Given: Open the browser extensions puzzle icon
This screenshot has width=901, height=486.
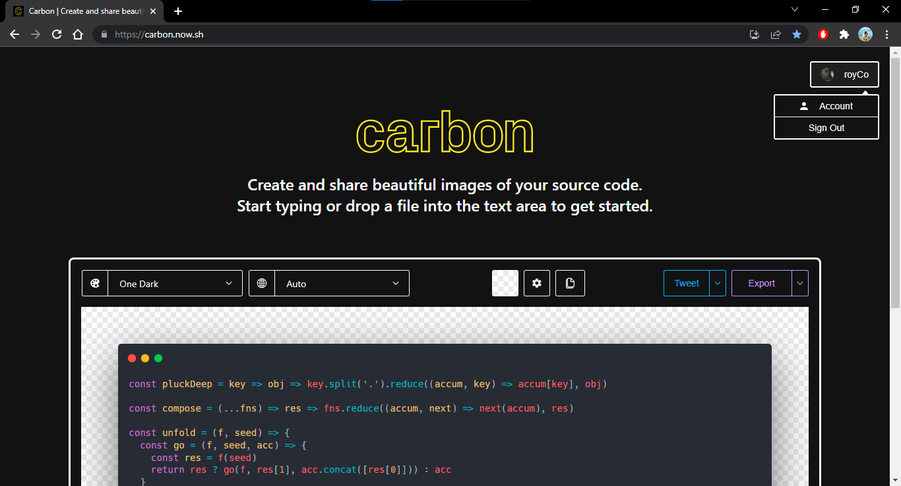Looking at the screenshot, I should (844, 34).
